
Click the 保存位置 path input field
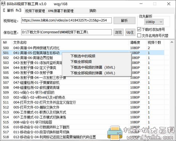click(66, 32)
